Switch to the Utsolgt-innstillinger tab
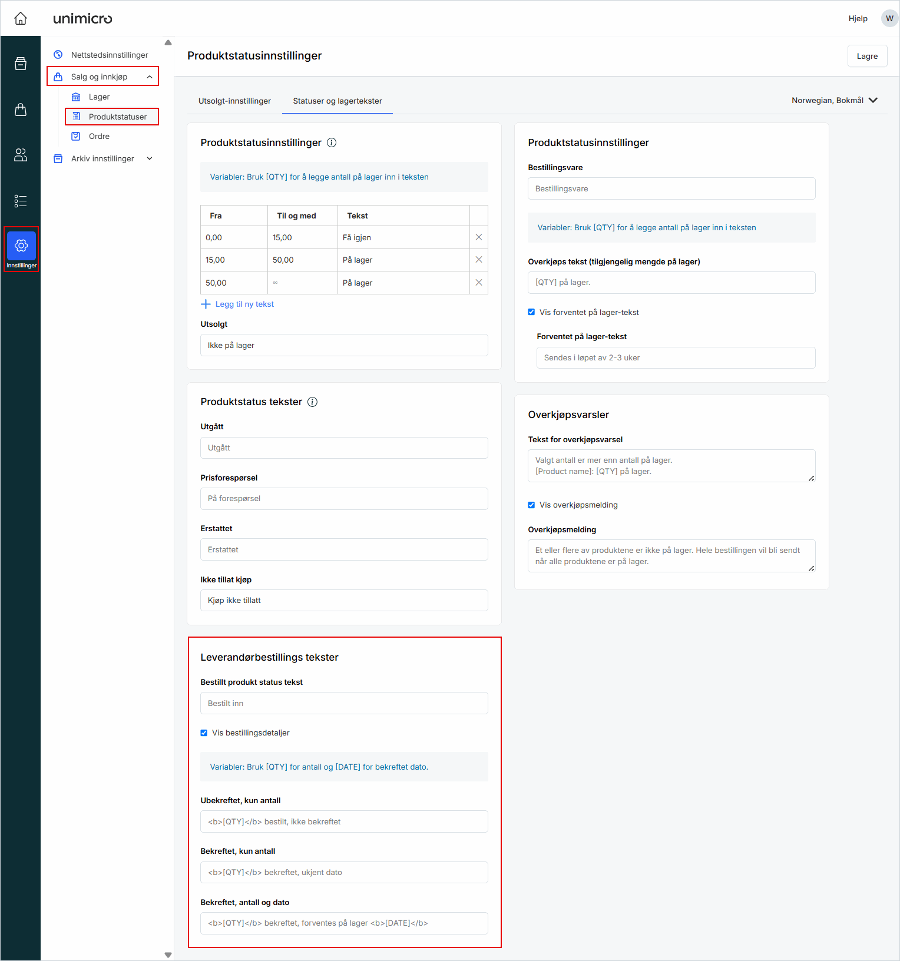 coord(234,101)
